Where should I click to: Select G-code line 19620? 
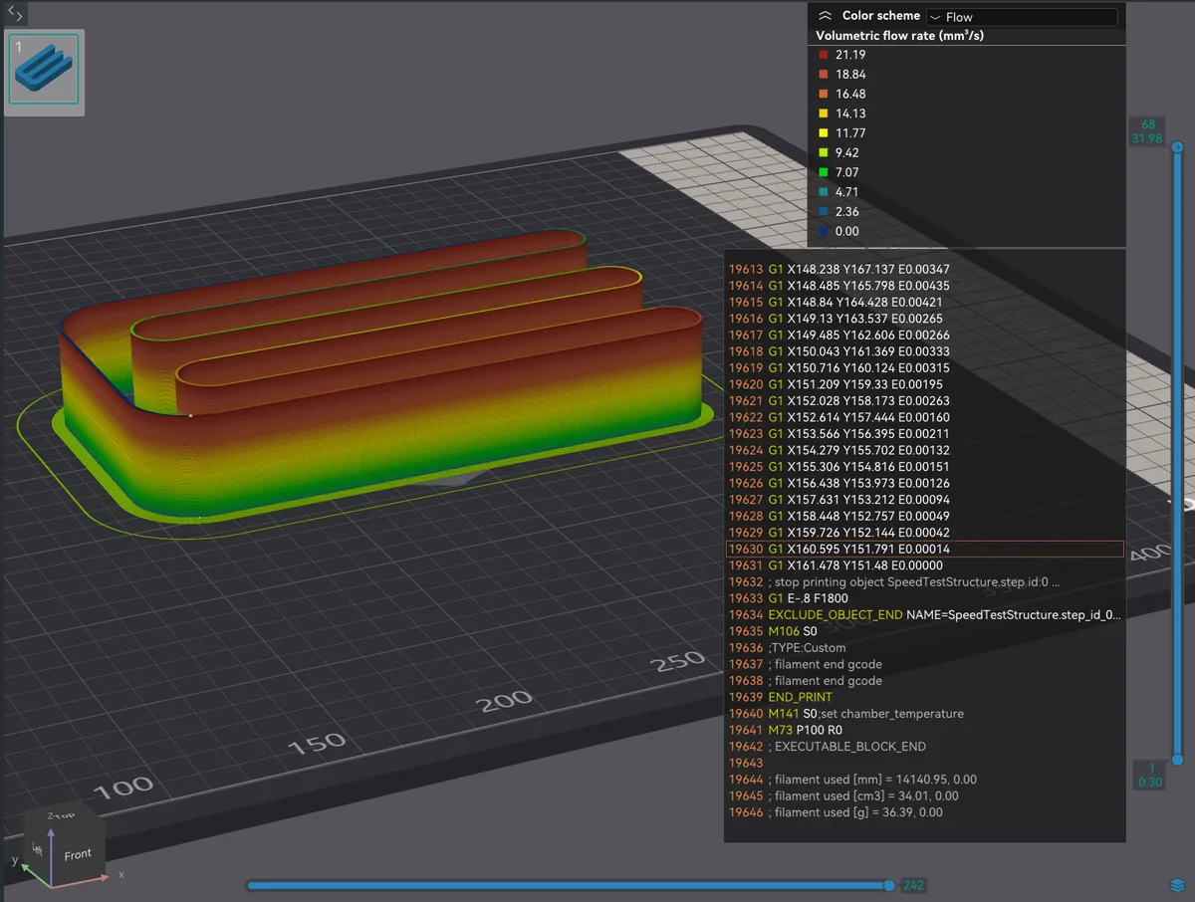tap(924, 384)
